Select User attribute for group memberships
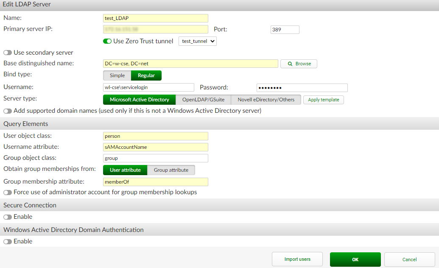439x268 pixels. pos(125,170)
